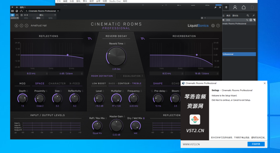
Task: Show the channel editor bars icon
Action: pos(13,11)
